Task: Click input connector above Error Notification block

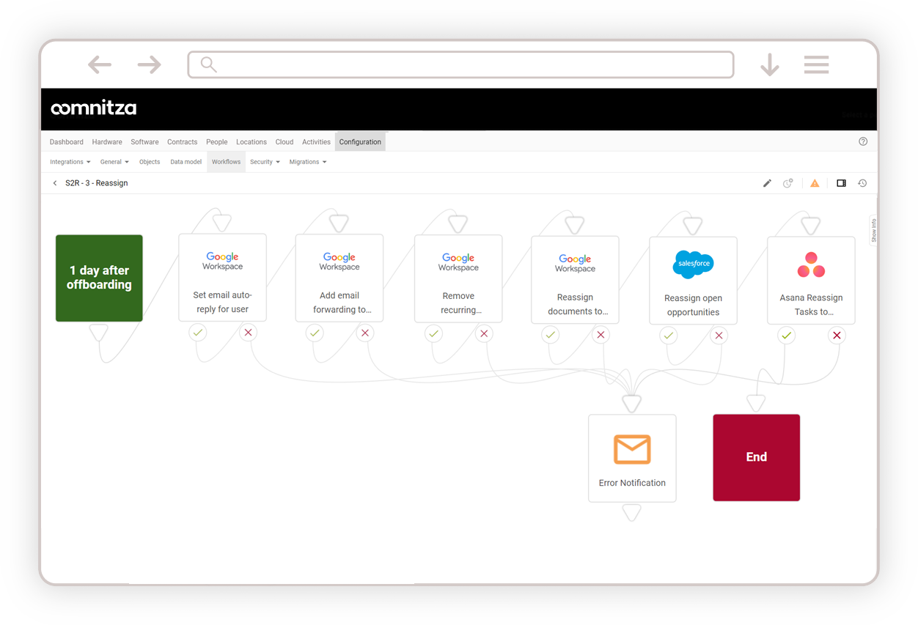Action: (x=632, y=403)
